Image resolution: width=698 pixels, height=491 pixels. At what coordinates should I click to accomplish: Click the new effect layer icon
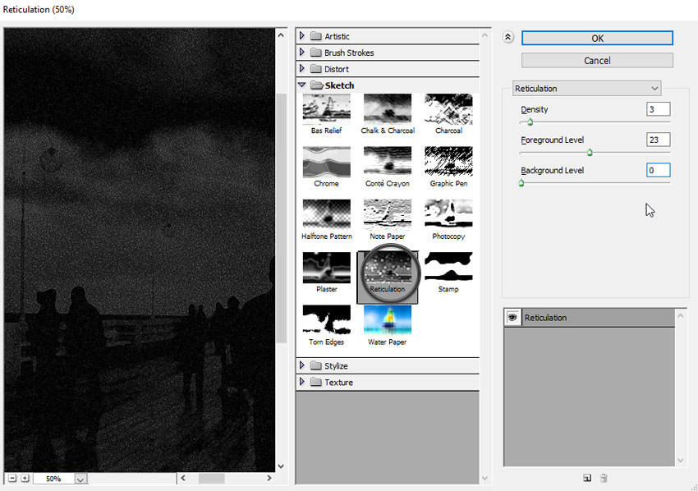pos(587,478)
